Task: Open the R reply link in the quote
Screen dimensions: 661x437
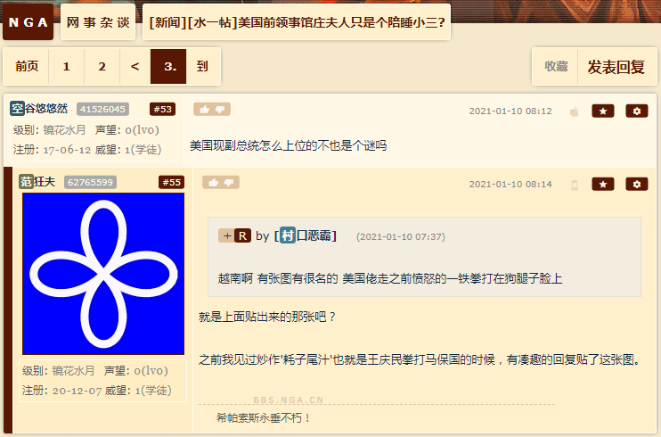Action: pos(243,235)
